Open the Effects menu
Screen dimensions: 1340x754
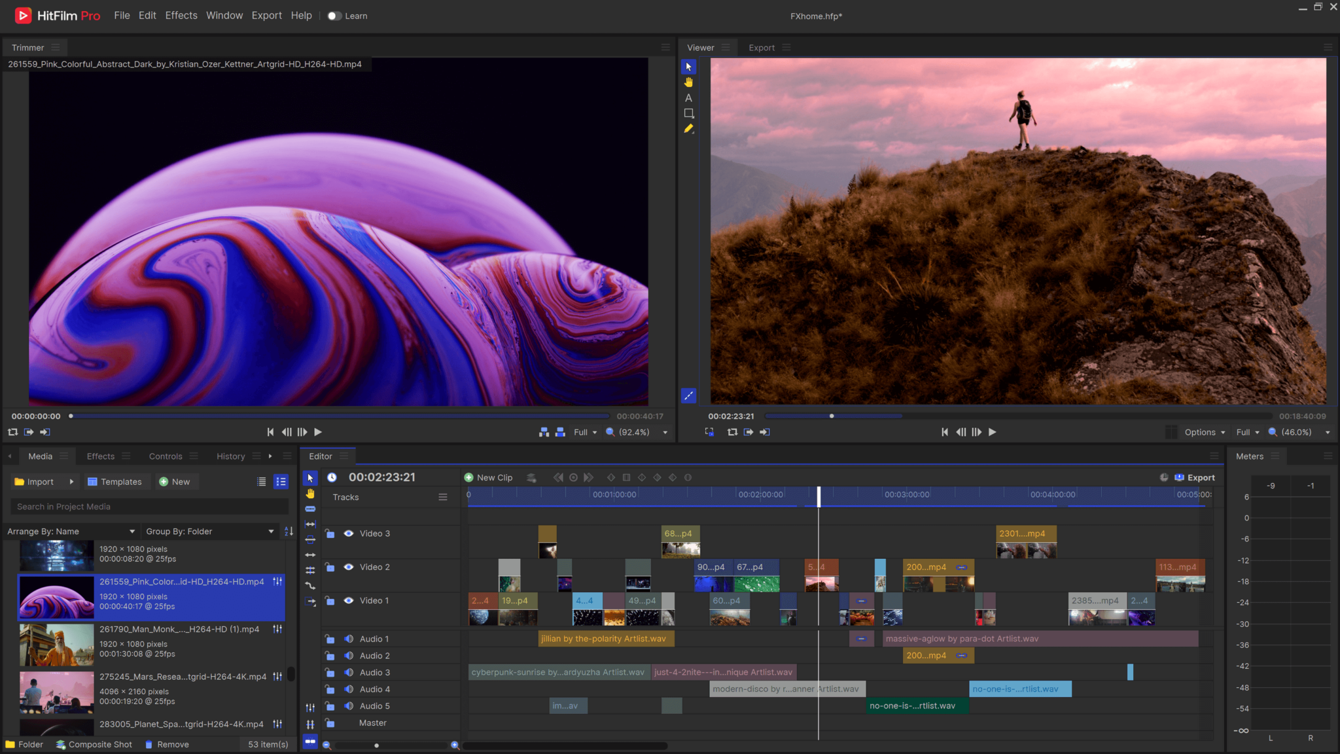[181, 15]
